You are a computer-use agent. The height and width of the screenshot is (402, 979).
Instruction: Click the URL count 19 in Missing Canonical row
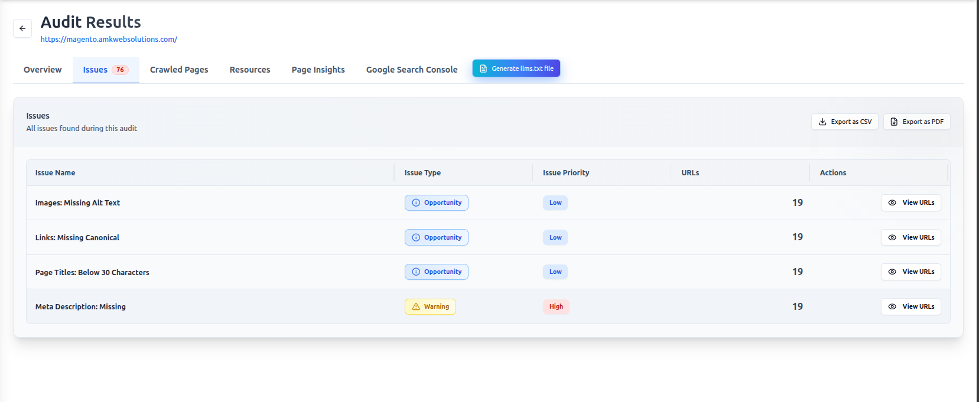point(798,237)
